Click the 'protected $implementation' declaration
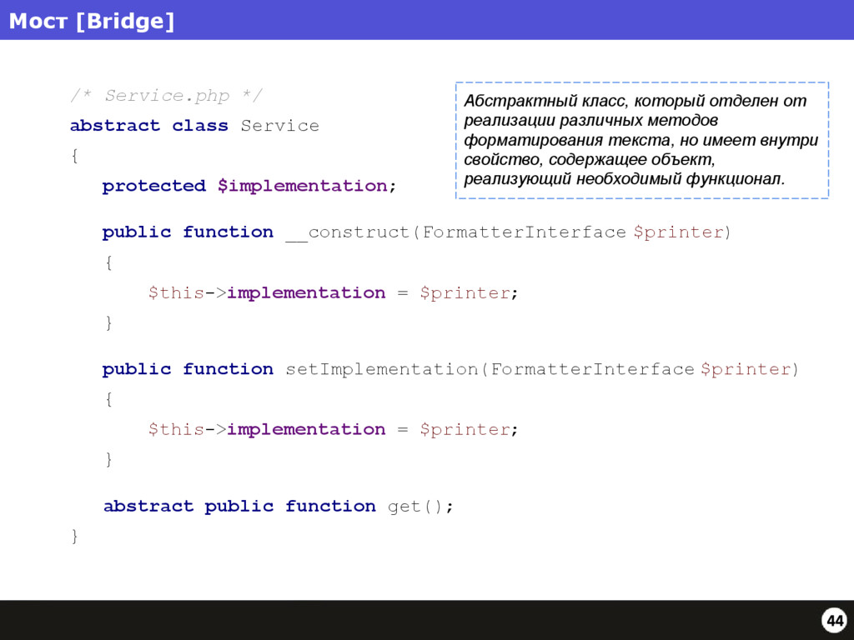 click(x=249, y=186)
